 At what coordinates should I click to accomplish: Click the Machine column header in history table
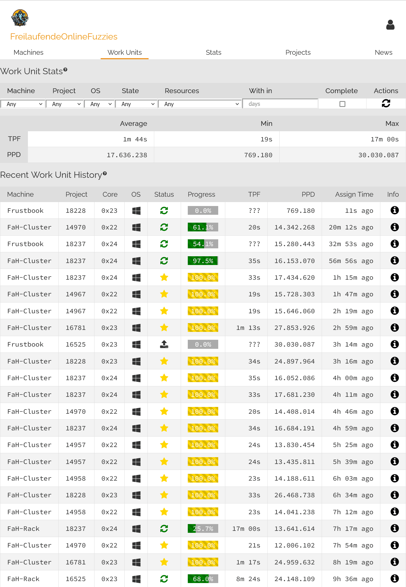point(20,194)
